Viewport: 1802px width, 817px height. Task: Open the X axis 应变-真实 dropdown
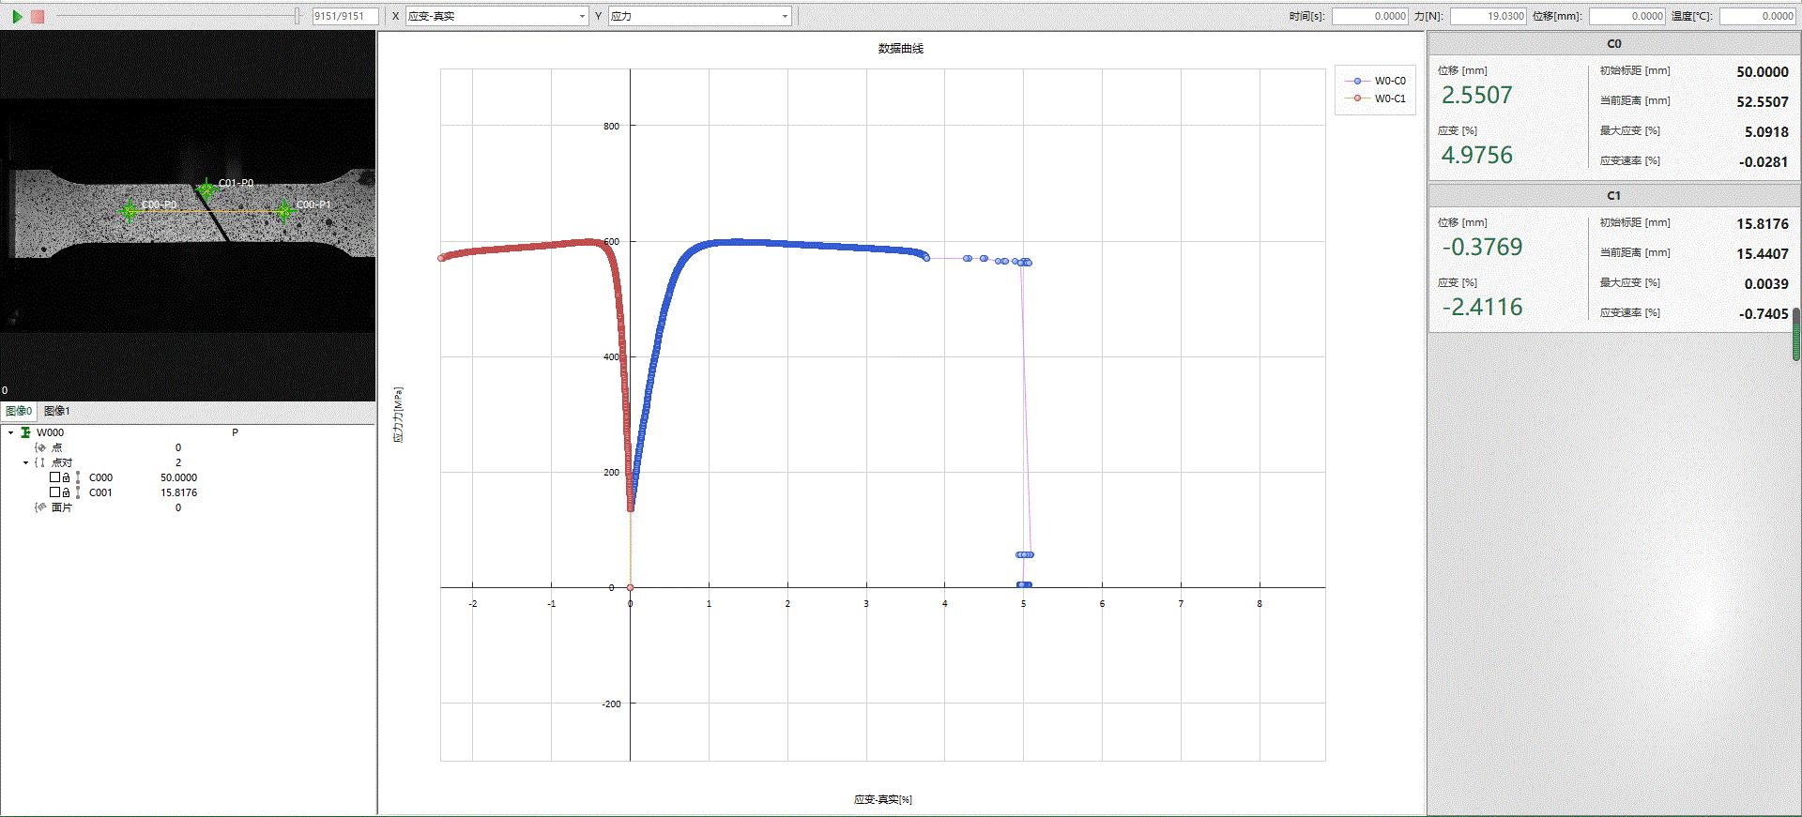point(582,16)
